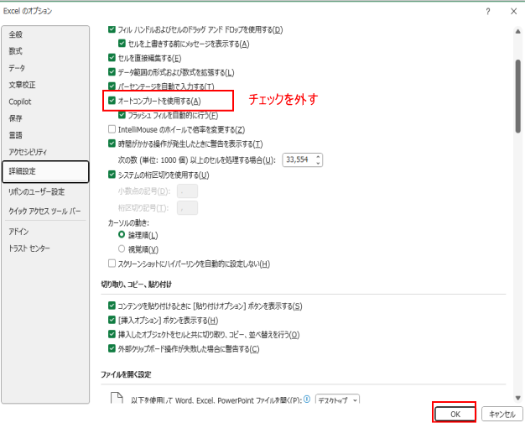Open リボンのユーザー設定 category
Image resolution: width=525 pixels, height=423 pixels.
coord(45,191)
